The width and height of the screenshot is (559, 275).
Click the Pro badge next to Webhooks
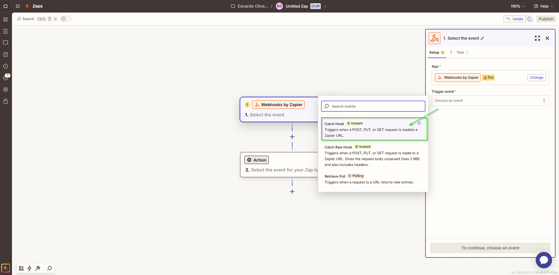tap(488, 78)
